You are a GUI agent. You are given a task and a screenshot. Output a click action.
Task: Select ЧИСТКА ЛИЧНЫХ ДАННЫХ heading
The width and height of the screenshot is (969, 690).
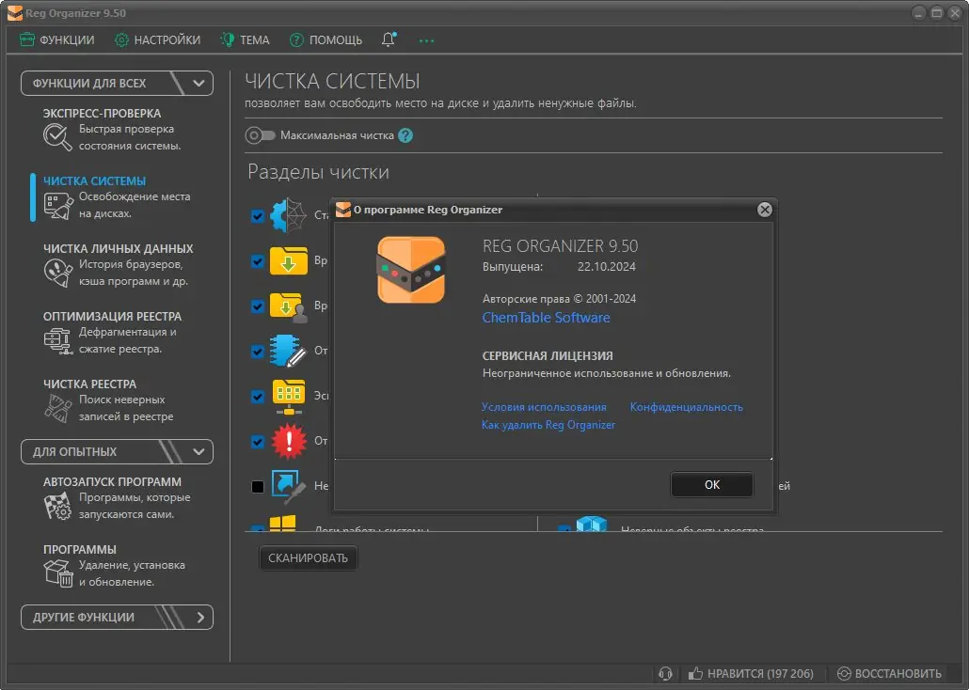(118, 249)
